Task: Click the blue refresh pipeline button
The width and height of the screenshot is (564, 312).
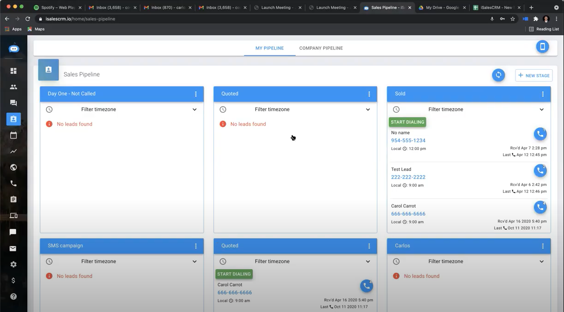Action: click(x=498, y=75)
